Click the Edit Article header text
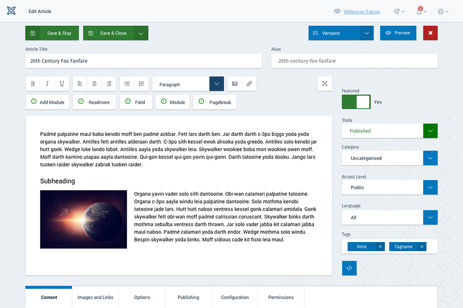Viewport: 463px width, 308px height. tap(40, 11)
